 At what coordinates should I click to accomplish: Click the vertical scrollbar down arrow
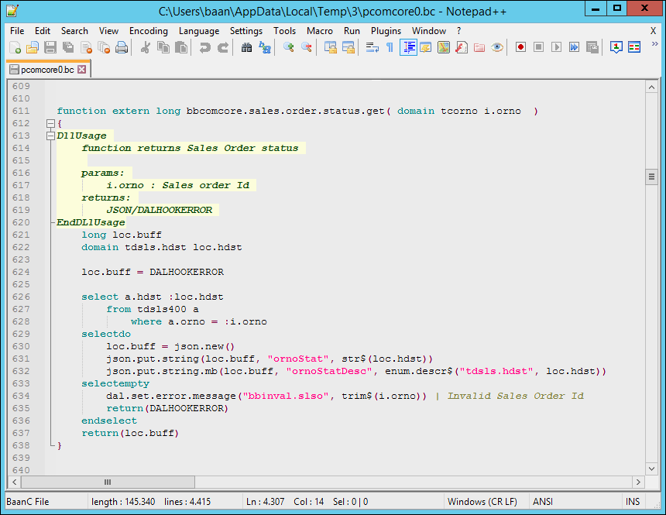(652, 469)
